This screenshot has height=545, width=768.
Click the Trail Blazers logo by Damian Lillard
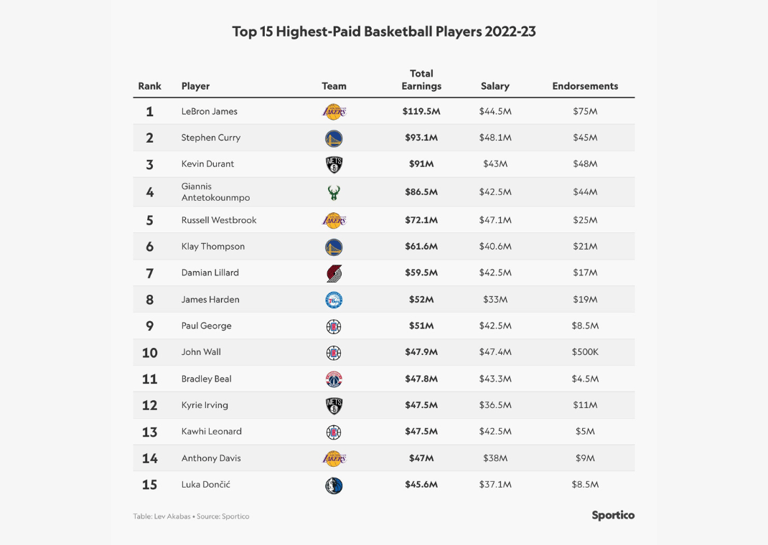point(334,273)
